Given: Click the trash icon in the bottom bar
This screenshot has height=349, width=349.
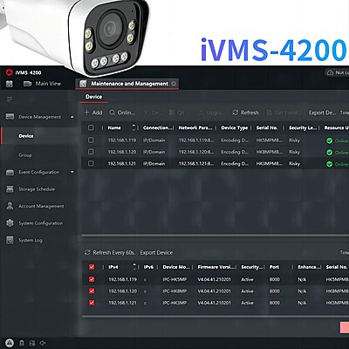Looking at the screenshot, I should pos(22,343).
